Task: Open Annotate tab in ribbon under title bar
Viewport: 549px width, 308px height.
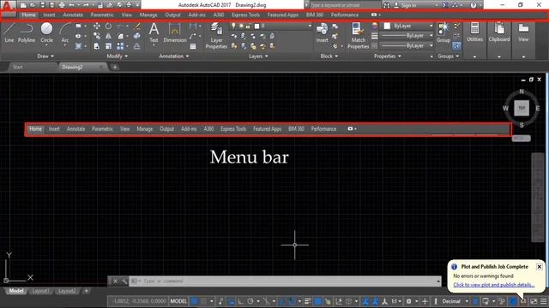Action: click(x=73, y=15)
